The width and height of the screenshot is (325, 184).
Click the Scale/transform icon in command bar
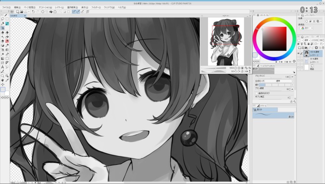click(x=55, y=12)
